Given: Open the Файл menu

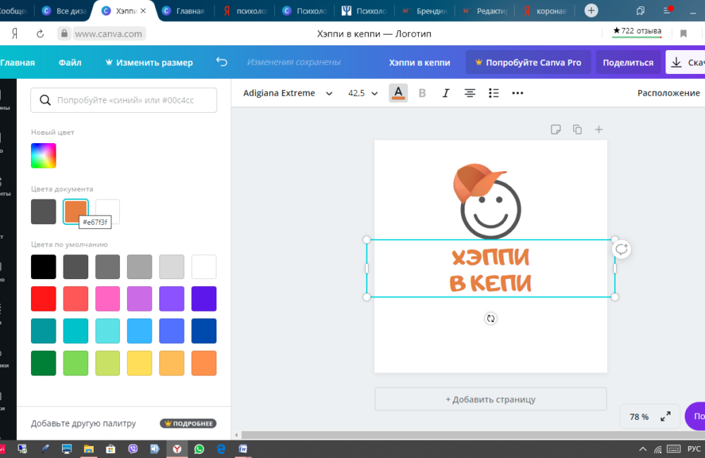Looking at the screenshot, I should (70, 63).
